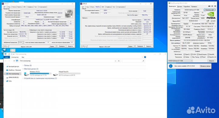This screenshot has height=118, width=219.
Task: Click the Закрыть button in GPU-Z
Action: (211, 61)
